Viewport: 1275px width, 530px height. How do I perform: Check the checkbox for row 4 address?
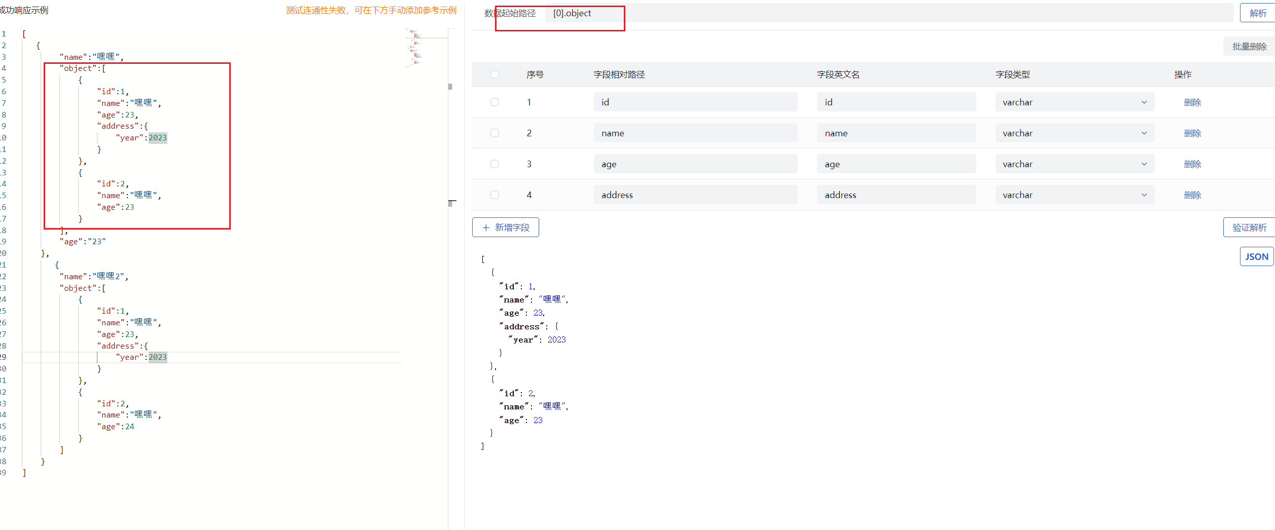point(494,195)
